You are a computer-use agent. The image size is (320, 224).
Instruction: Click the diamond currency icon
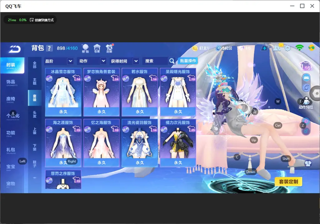click(242, 48)
